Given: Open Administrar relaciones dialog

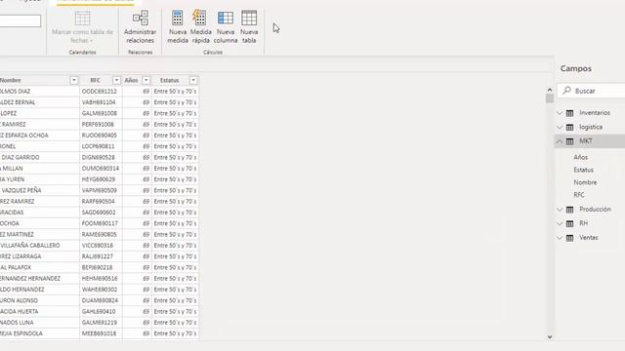Looking at the screenshot, I should click(140, 27).
